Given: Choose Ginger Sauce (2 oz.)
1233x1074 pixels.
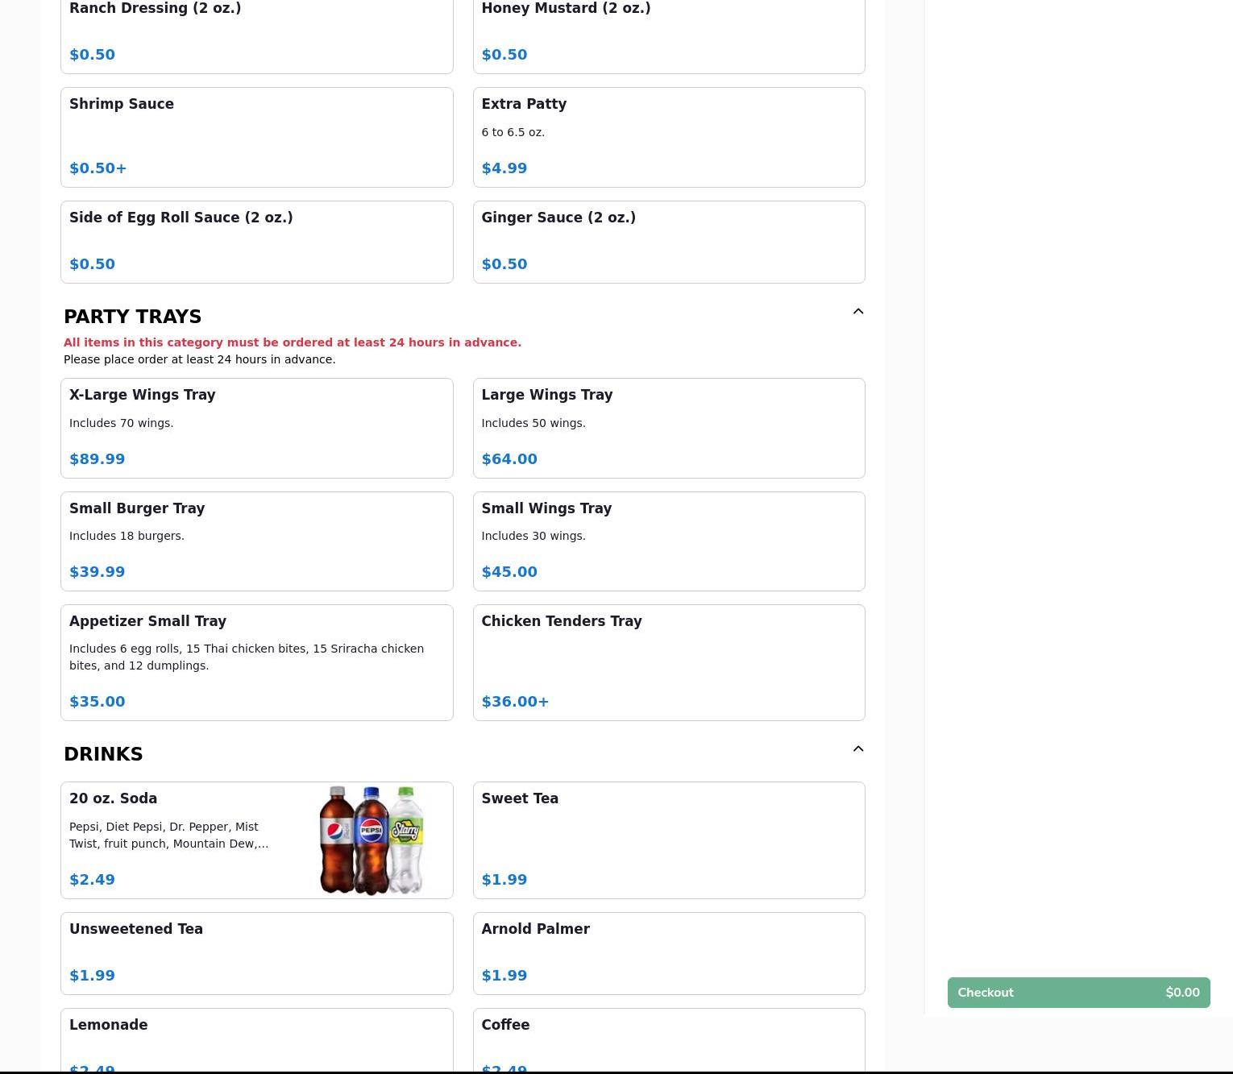Looking at the screenshot, I should coord(668,242).
